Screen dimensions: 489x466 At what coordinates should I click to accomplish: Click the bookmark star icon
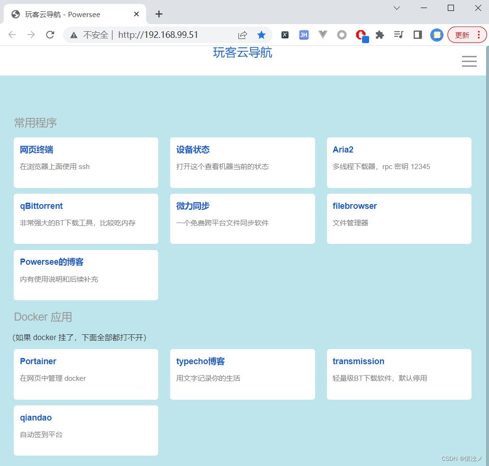[262, 35]
